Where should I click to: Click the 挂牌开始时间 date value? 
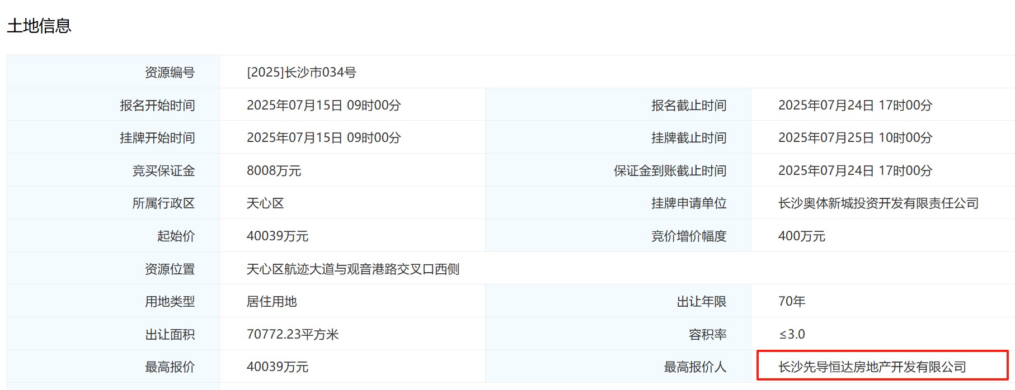(x=324, y=137)
